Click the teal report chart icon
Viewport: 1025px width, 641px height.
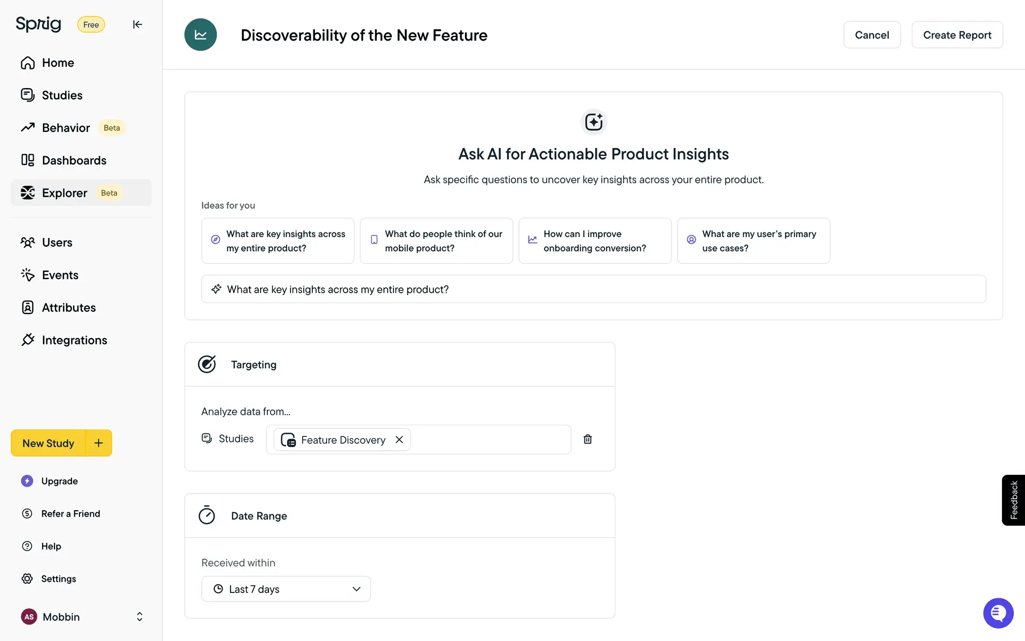[x=201, y=35]
